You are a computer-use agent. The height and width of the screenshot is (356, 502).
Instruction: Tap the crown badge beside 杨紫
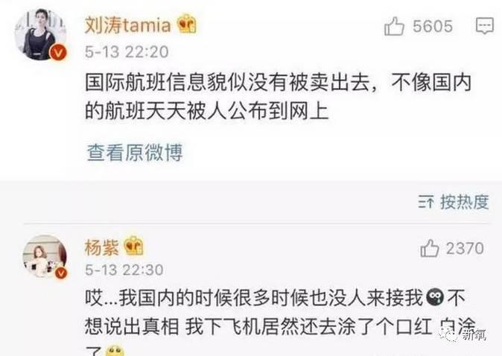[133, 247]
